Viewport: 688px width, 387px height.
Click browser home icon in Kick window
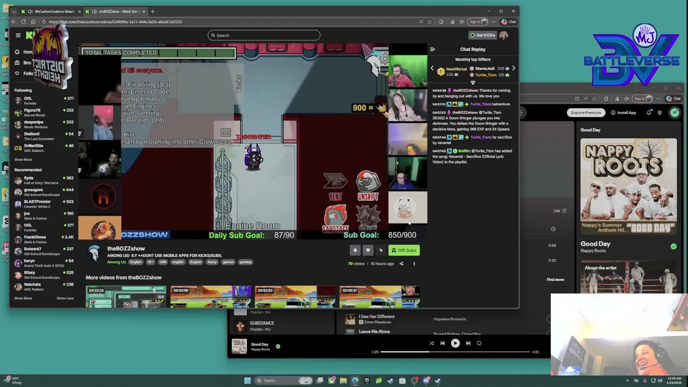tap(33, 22)
